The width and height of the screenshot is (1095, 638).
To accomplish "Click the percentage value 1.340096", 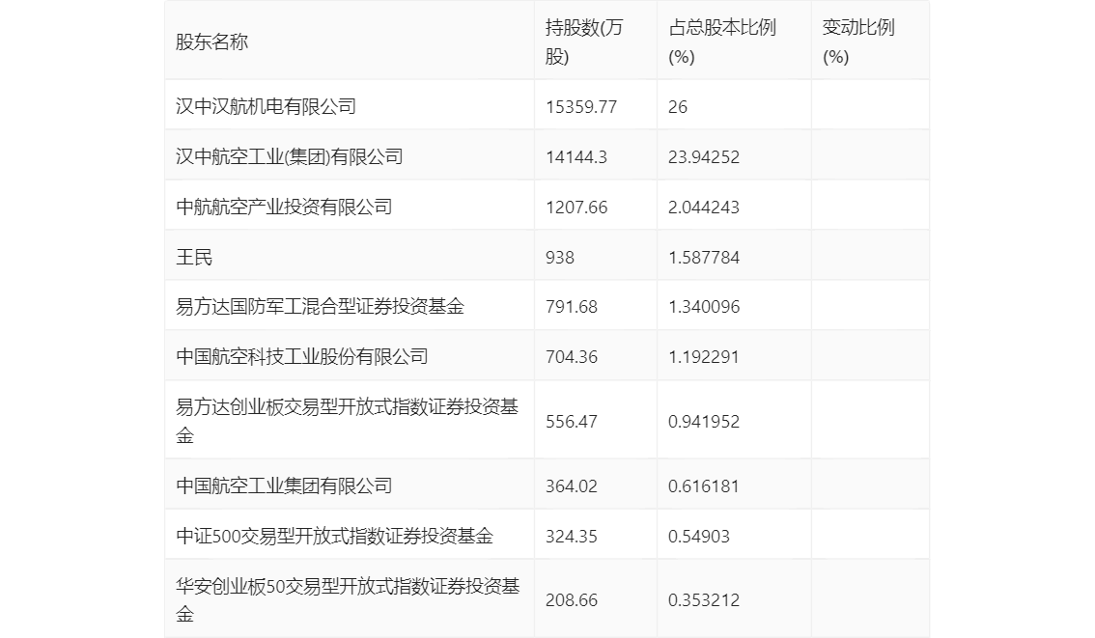I will click(703, 307).
